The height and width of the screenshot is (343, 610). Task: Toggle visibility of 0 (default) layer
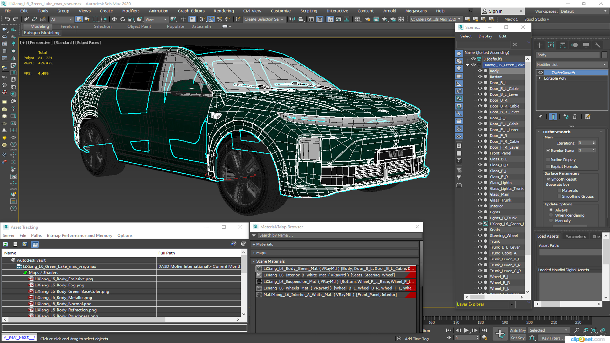tap(473, 59)
